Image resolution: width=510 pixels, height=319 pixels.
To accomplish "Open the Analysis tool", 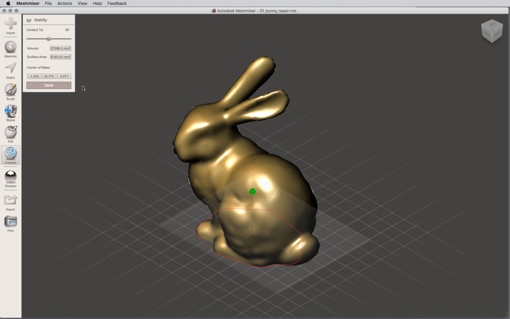I will (x=10, y=154).
